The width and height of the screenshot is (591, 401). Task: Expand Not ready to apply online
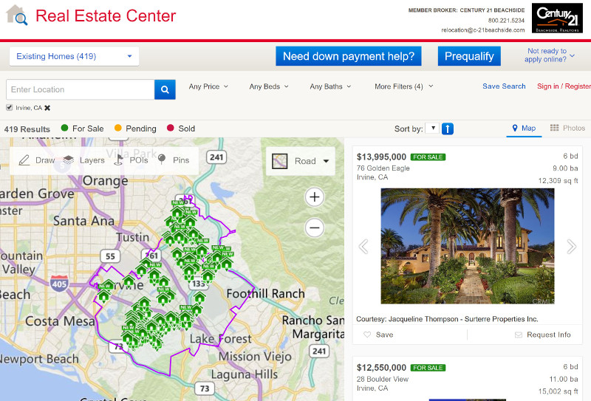pos(549,55)
